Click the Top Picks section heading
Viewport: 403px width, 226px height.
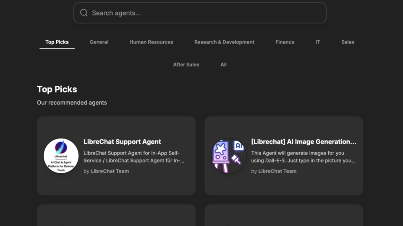click(x=57, y=89)
